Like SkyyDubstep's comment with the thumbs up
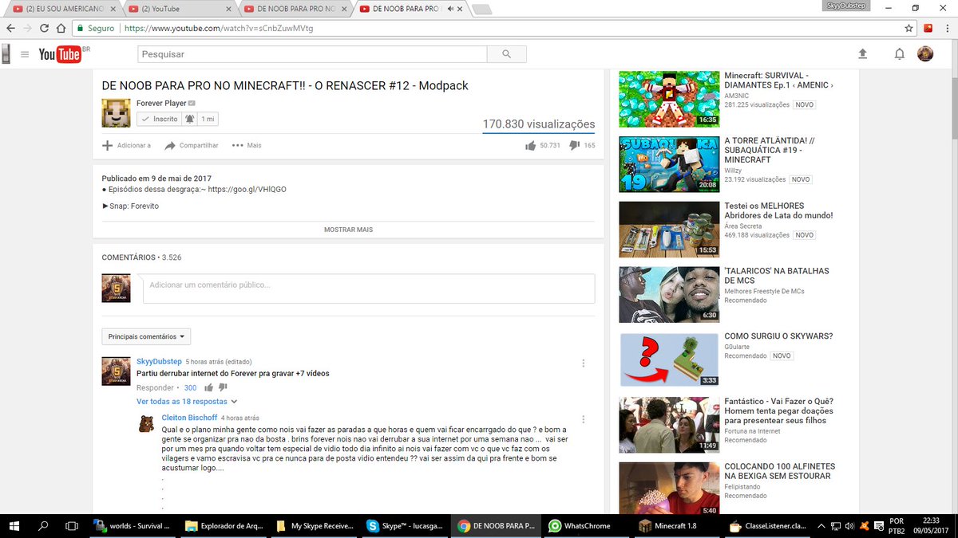The width and height of the screenshot is (958, 538). (x=208, y=388)
